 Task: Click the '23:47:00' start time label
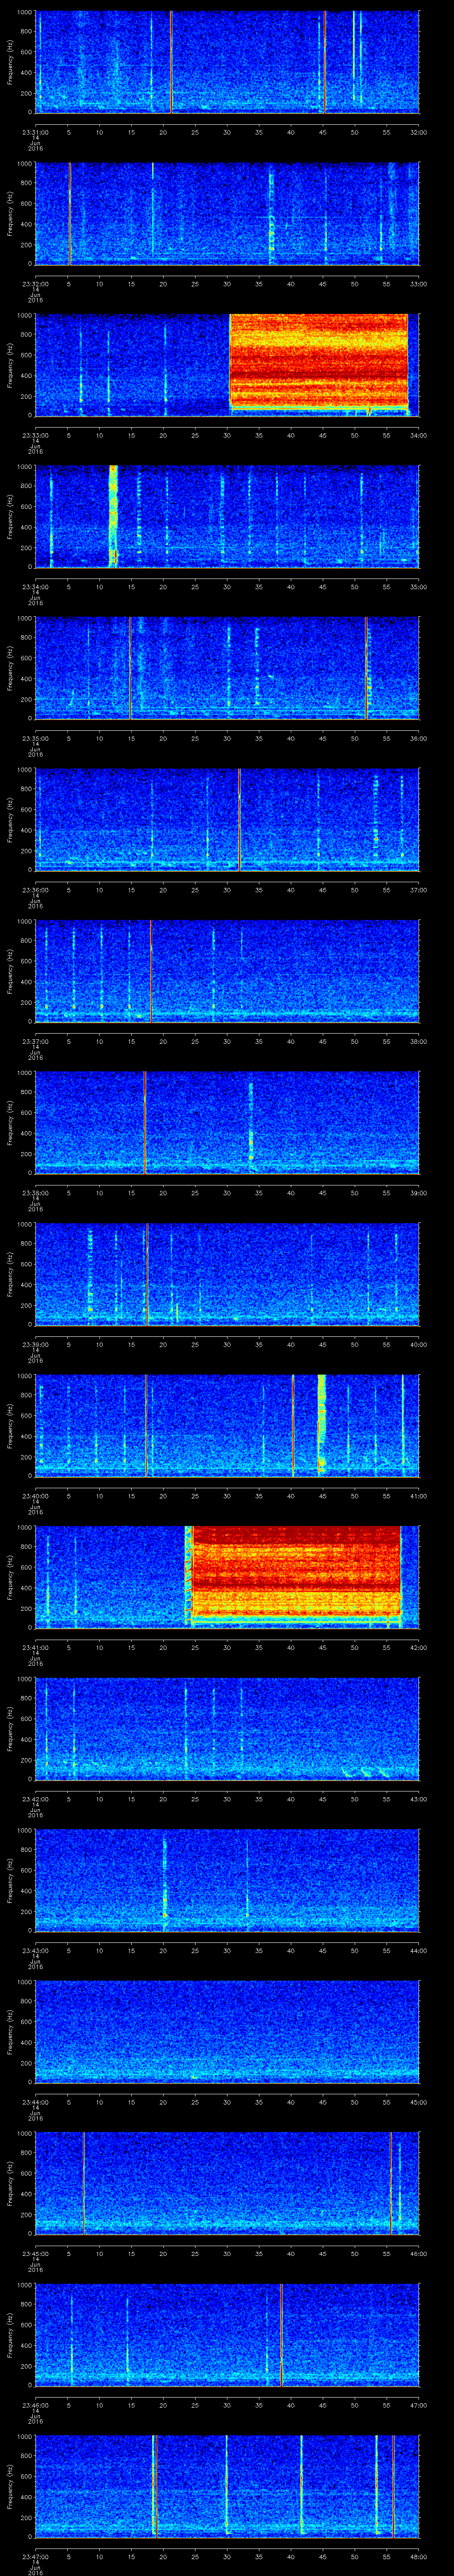pyautogui.click(x=36, y=2558)
